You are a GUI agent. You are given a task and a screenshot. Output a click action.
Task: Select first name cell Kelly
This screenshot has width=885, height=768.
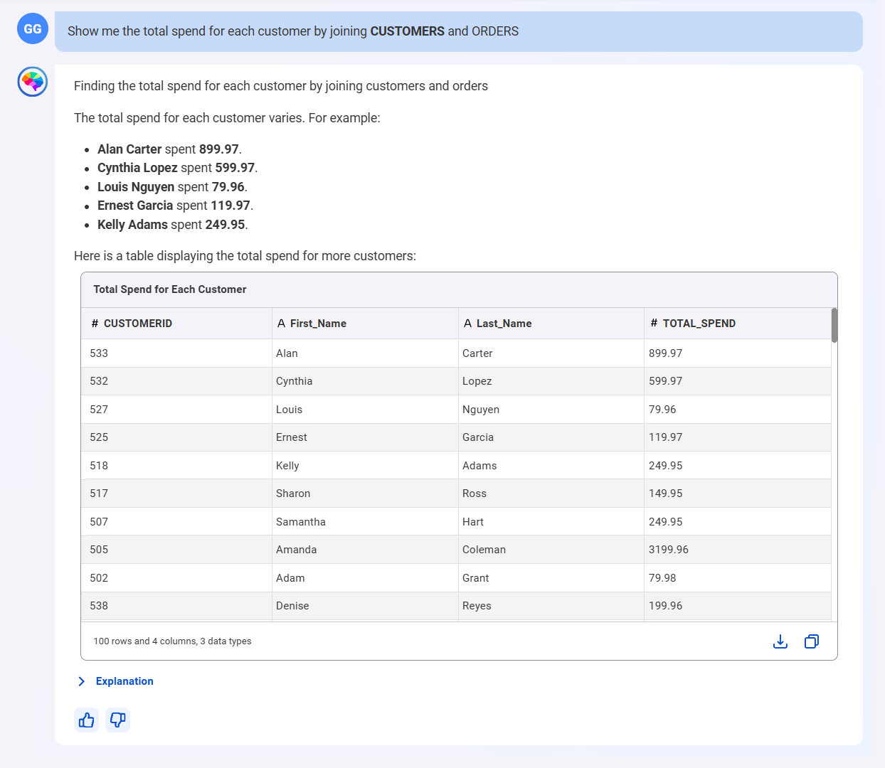[365, 466]
